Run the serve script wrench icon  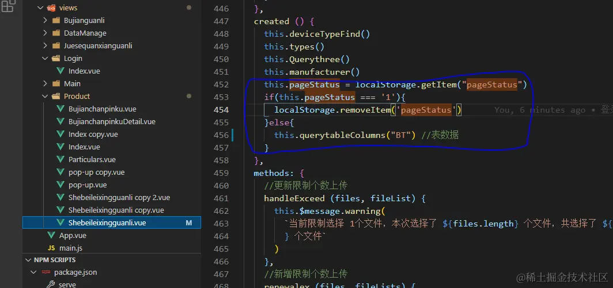[x=51, y=285]
